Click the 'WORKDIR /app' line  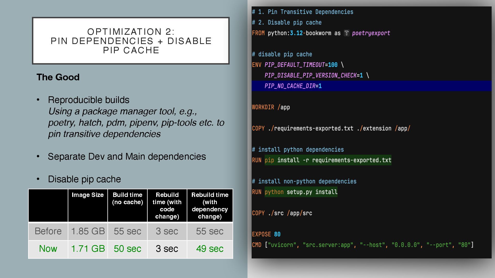271,107
